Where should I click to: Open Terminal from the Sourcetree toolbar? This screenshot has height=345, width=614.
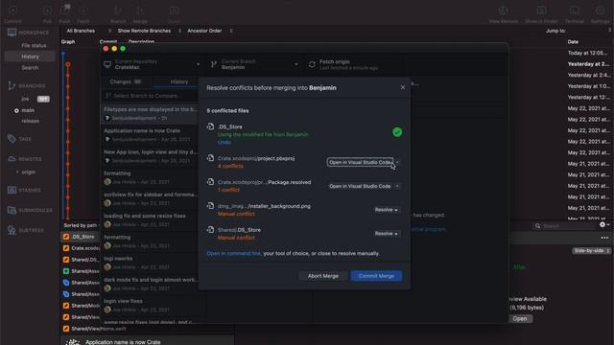click(574, 11)
